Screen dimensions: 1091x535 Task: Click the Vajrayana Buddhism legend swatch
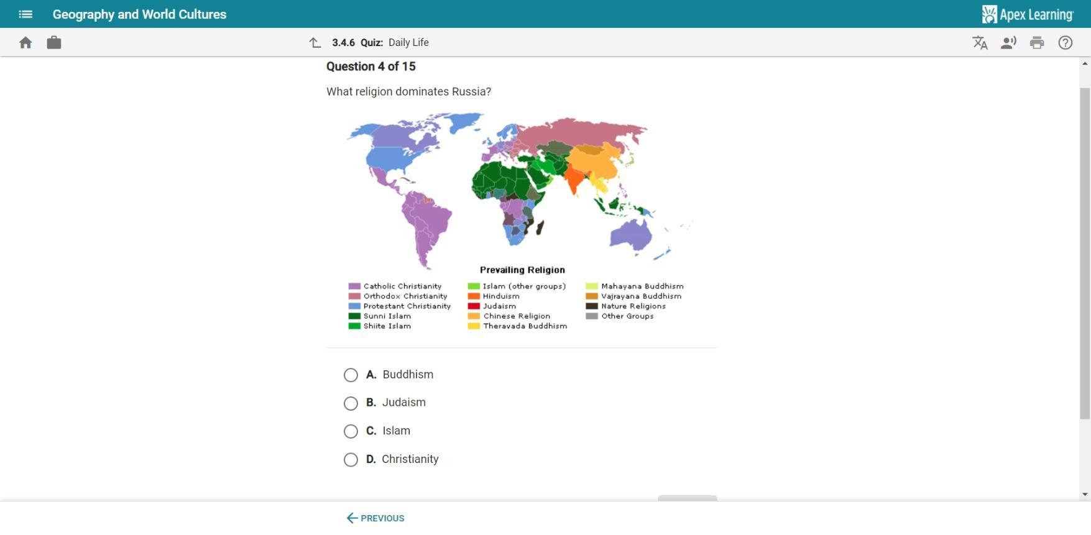coord(592,296)
